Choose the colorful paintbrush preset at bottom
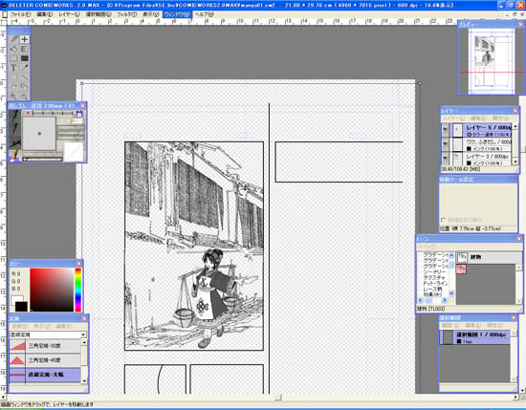The height and width of the screenshot is (410, 526). pos(14,156)
